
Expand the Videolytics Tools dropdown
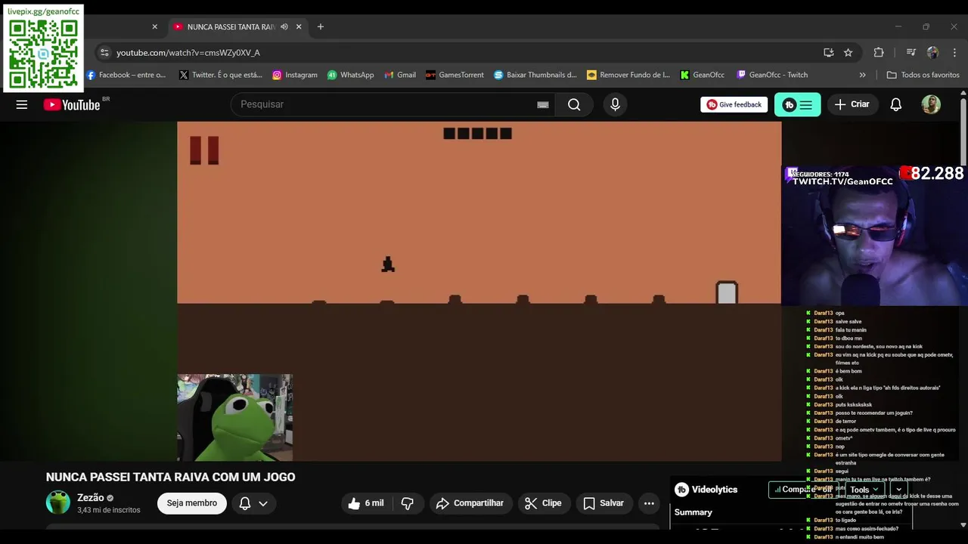[x=864, y=490]
